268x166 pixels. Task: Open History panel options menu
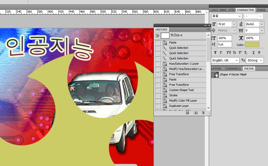[x=208, y=30]
